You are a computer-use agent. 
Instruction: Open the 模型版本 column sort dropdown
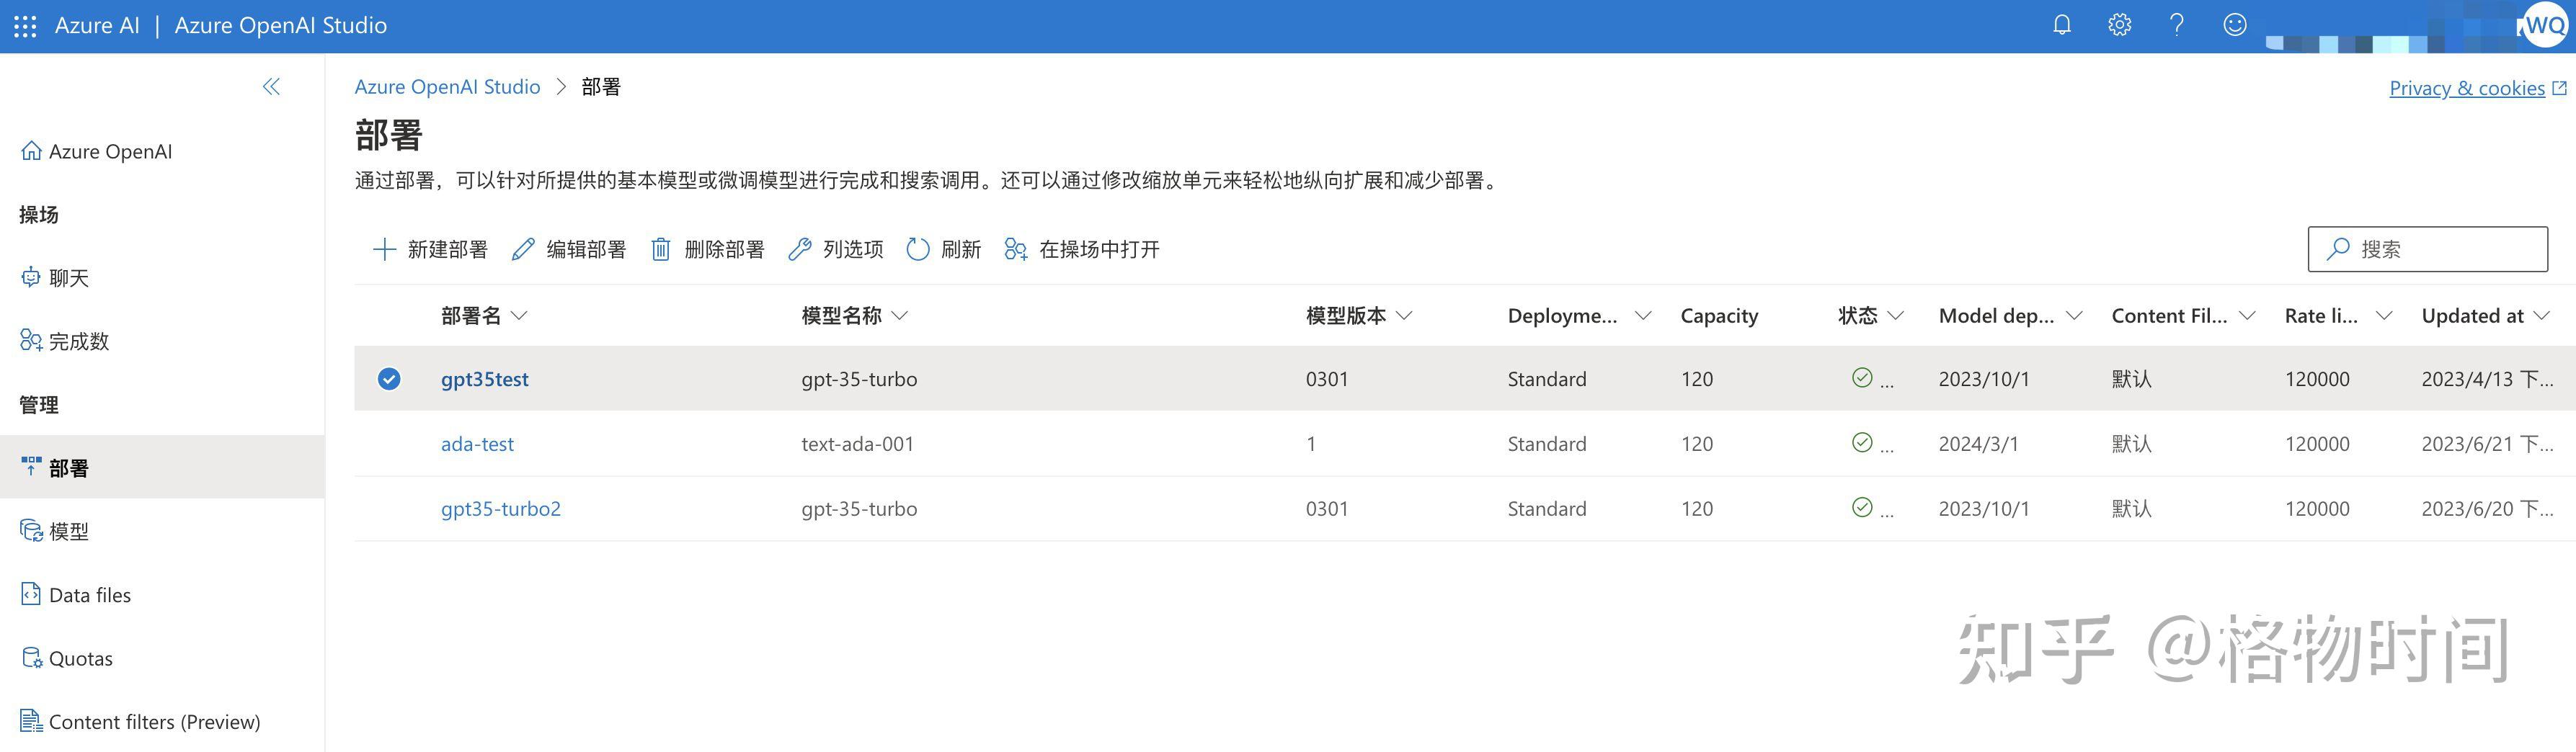(x=1406, y=315)
